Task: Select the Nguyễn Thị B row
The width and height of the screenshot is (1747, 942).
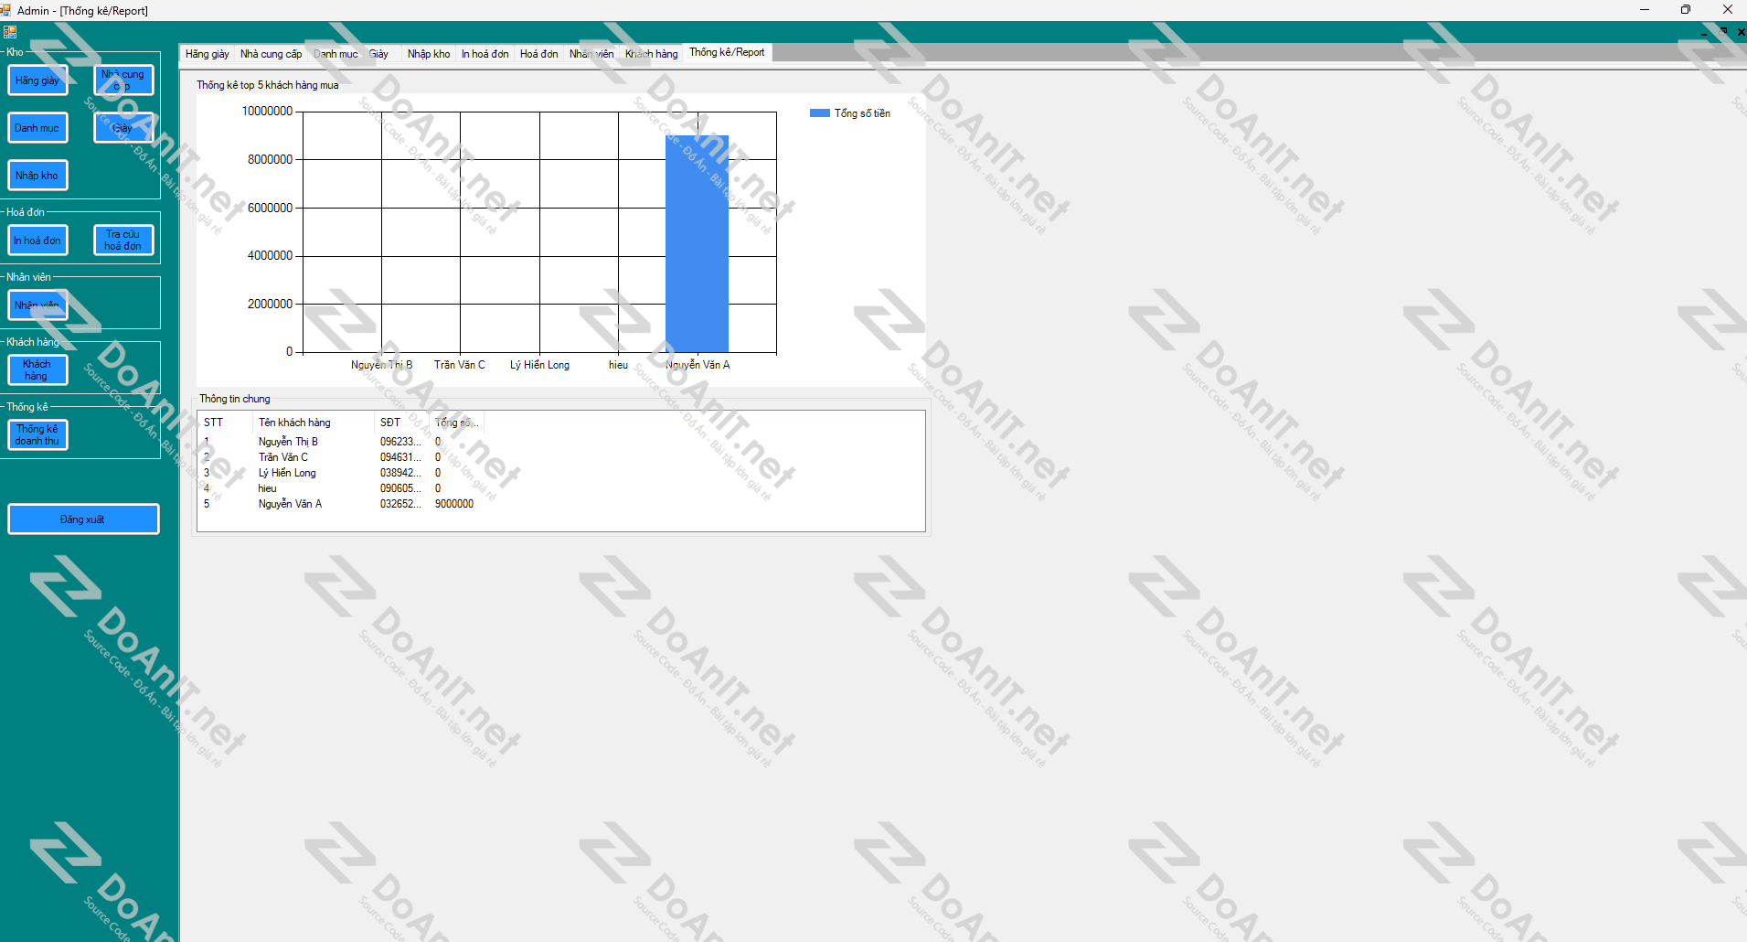Action: [x=561, y=442]
